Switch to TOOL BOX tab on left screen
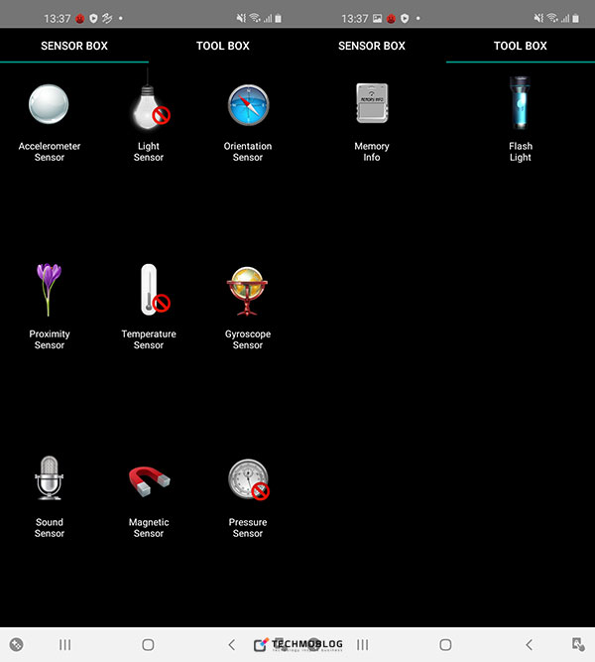The width and height of the screenshot is (595, 662). pyautogui.click(x=223, y=46)
